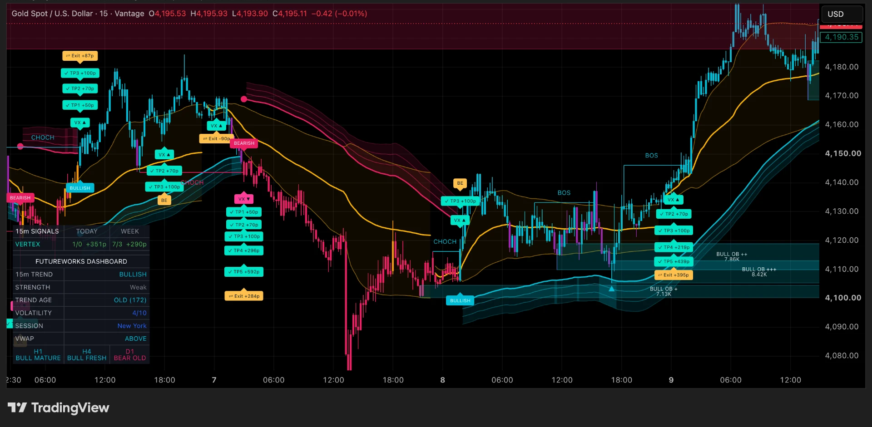Click the WEEK value "7/3 +290p"
This screenshot has width=872, height=427.
click(x=129, y=244)
